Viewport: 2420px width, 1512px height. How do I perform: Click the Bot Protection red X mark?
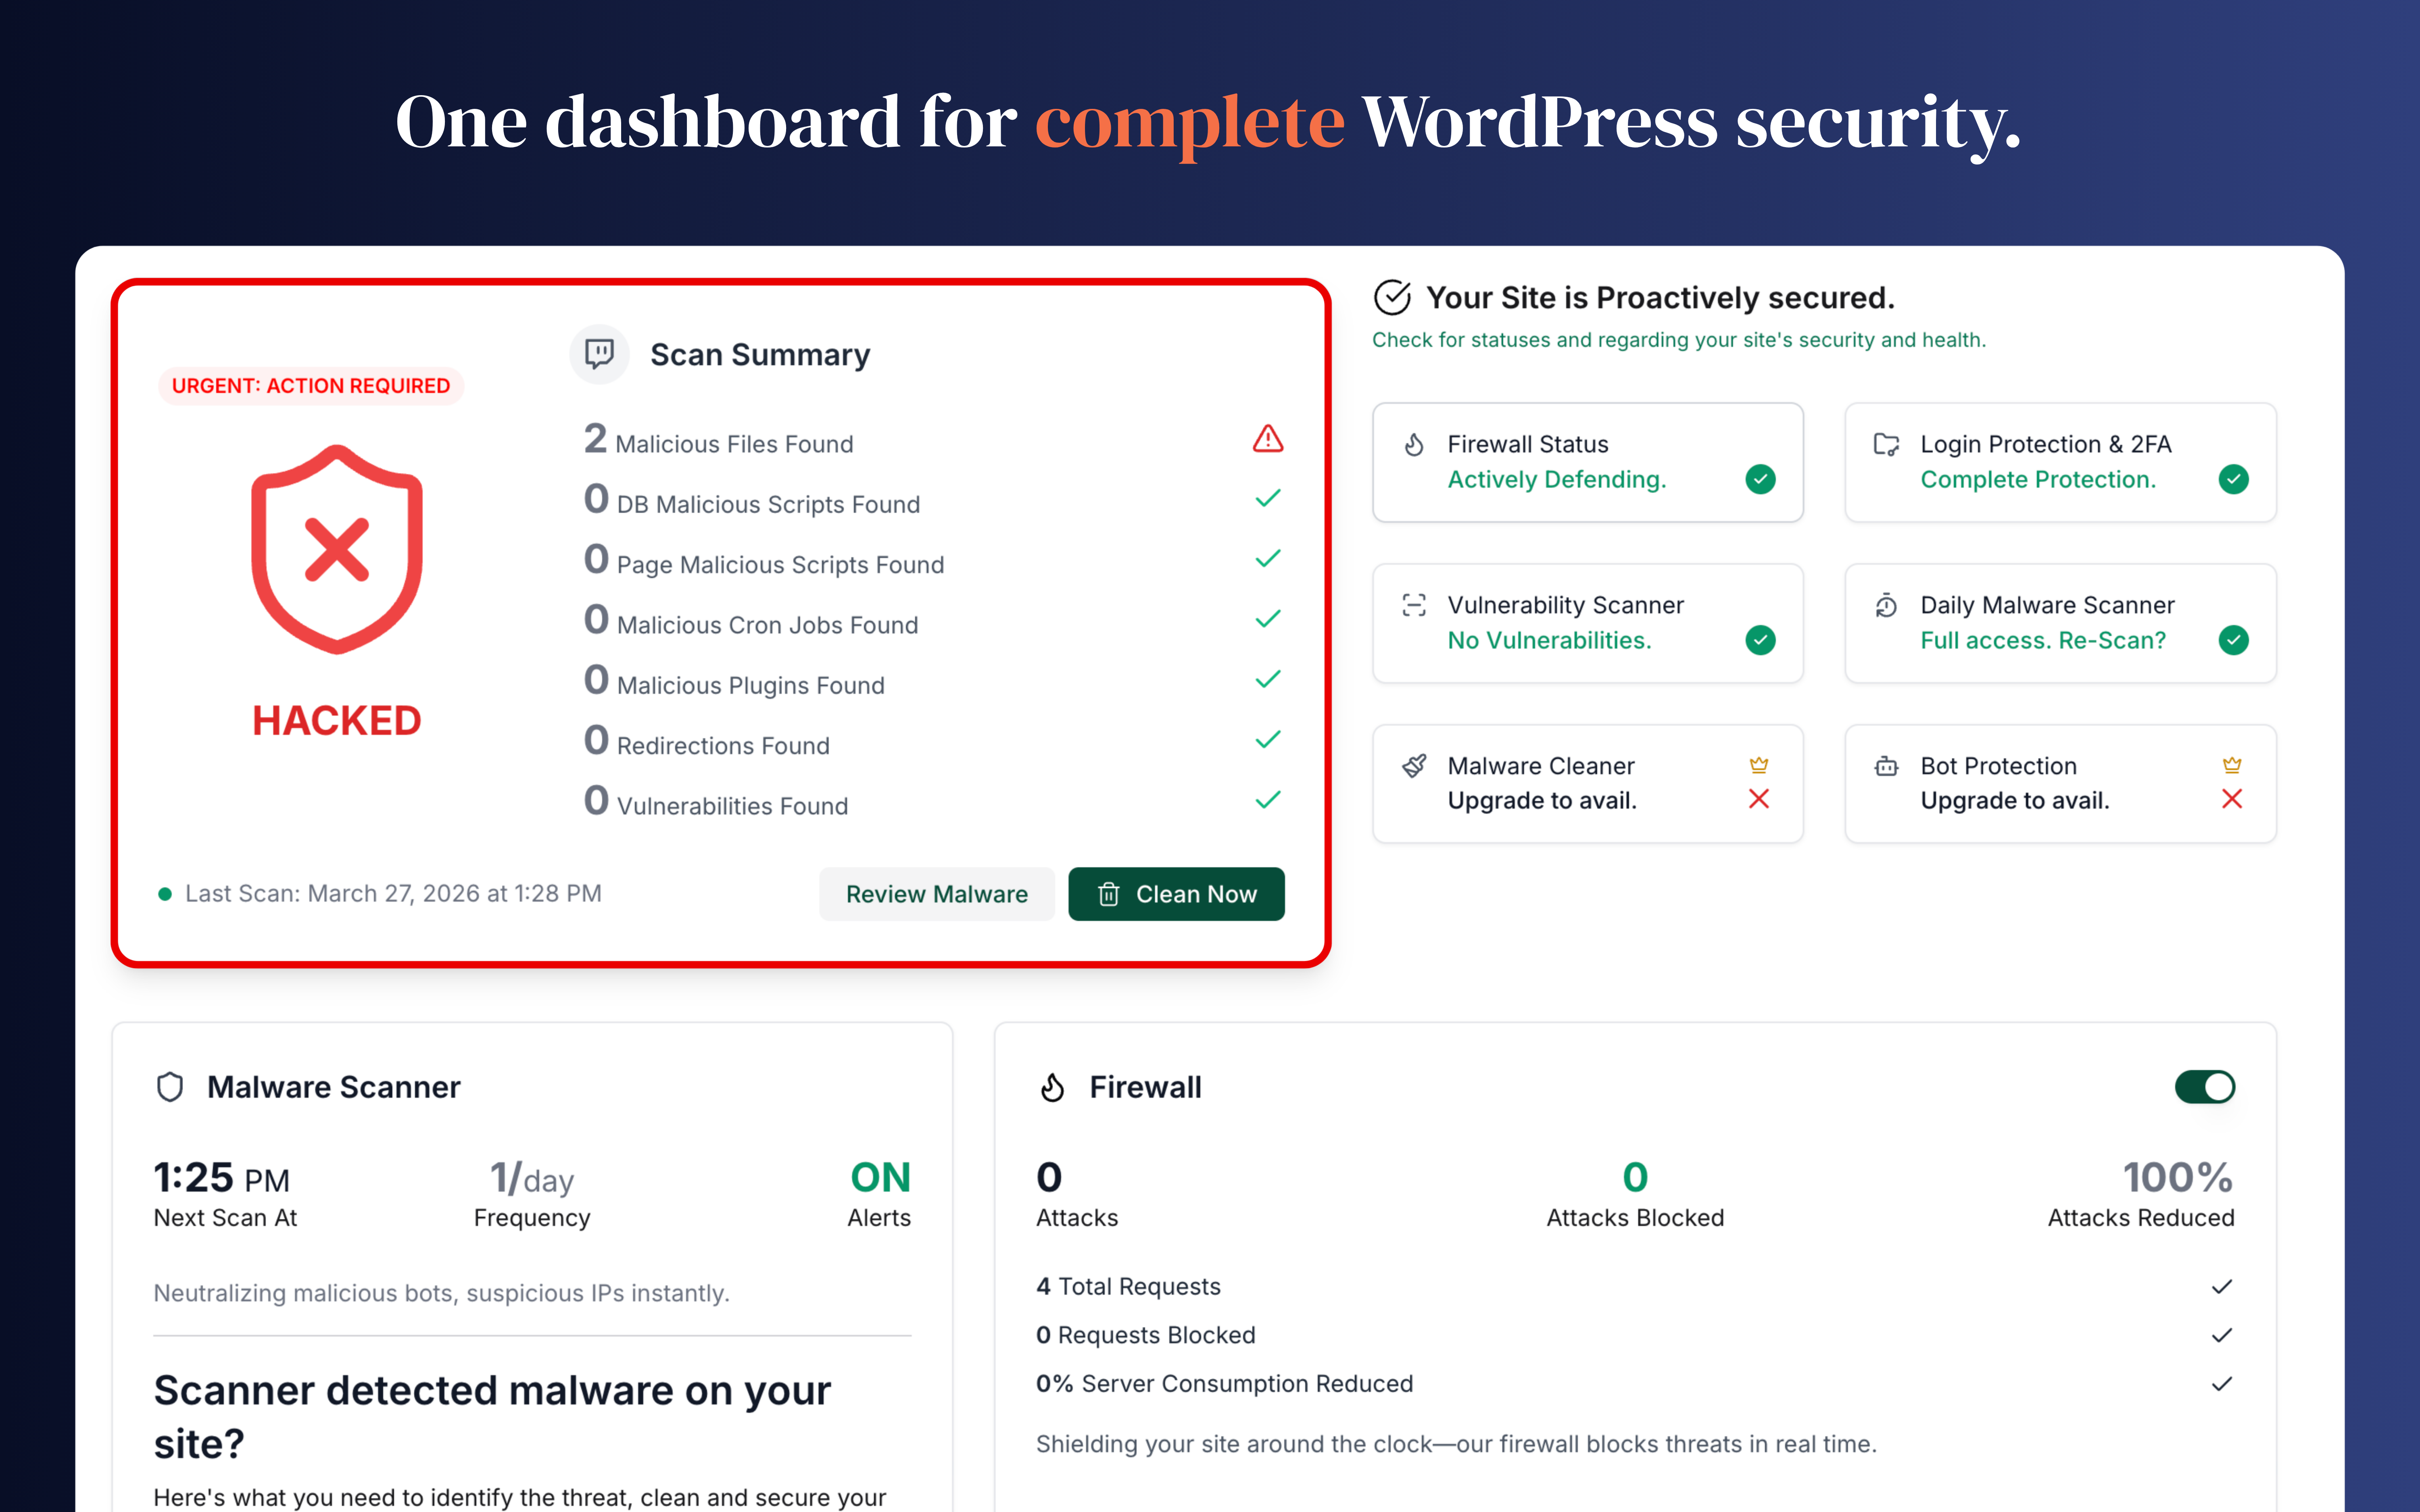click(2232, 799)
